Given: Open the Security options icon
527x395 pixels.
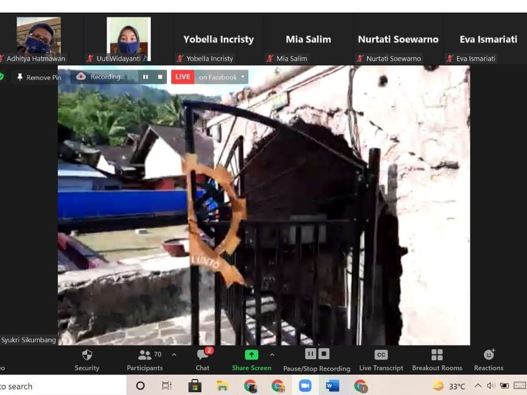Looking at the screenshot, I should coord(87,355).
